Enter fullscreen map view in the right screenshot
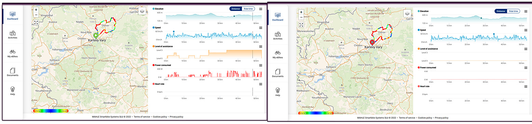This screenshot has height=124, width=532. [301, 25]
